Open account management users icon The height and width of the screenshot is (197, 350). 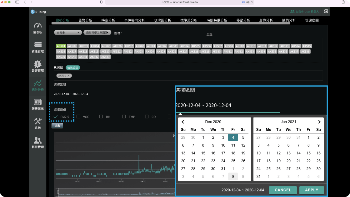click(37, 141)
